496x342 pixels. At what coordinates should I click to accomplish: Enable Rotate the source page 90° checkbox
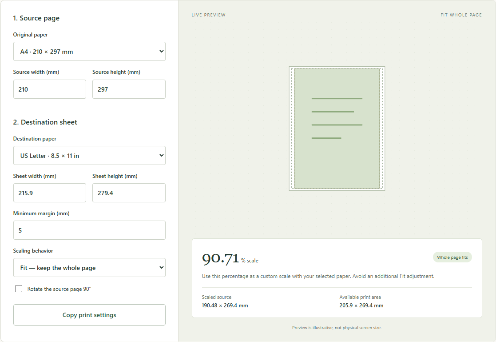point(19,289)
